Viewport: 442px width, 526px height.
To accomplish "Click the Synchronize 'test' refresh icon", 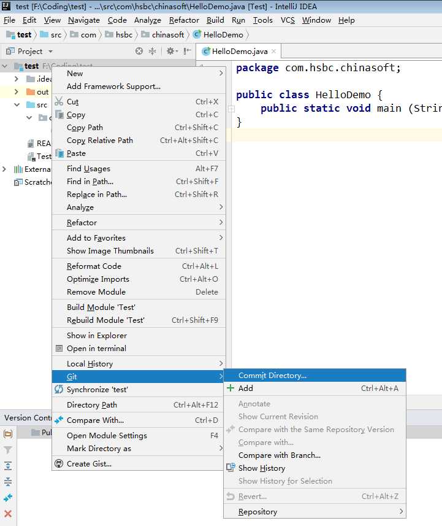I will (59, 389).
